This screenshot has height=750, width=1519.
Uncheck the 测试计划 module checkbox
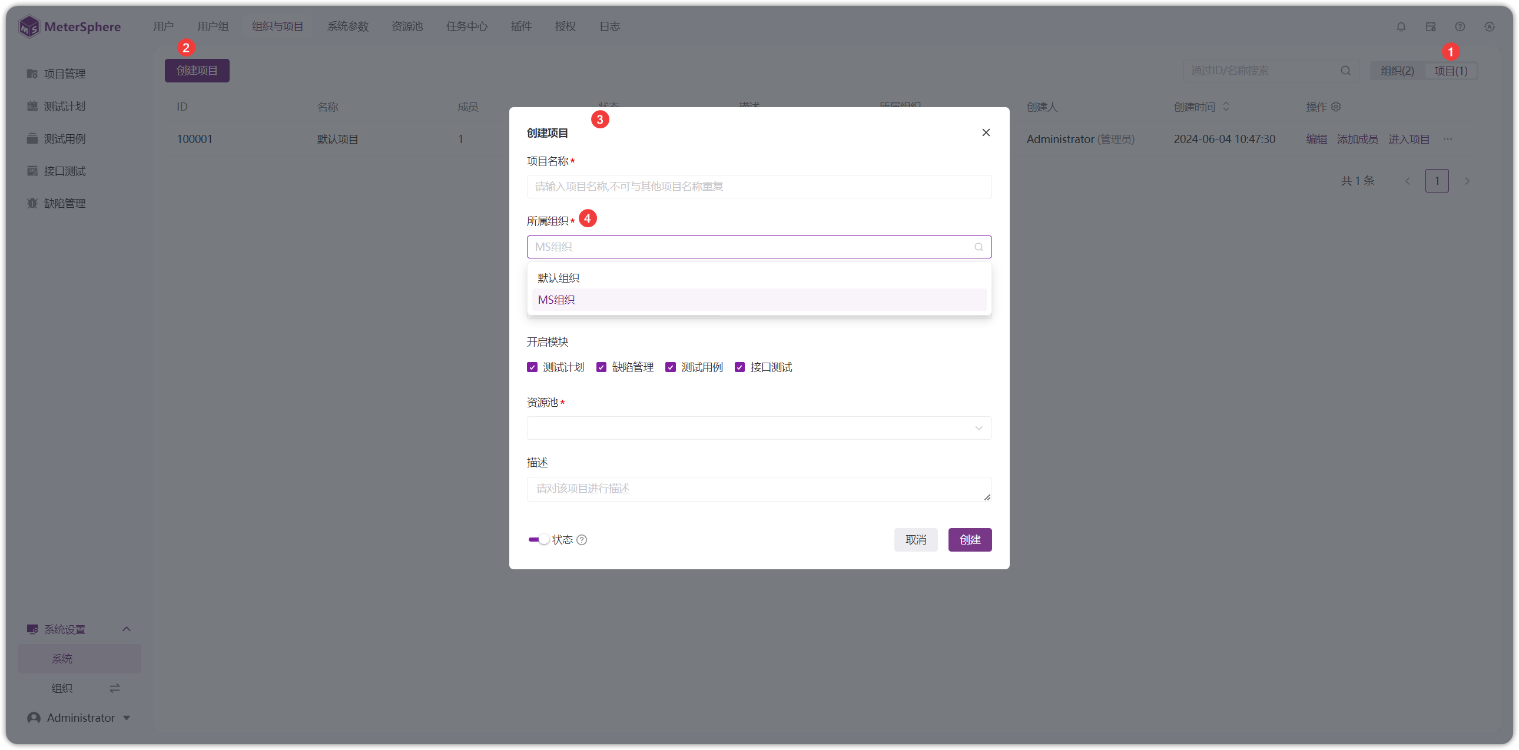(532, 367)
